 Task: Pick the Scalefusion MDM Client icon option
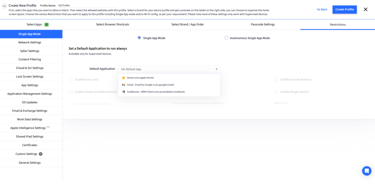point(123,92)
